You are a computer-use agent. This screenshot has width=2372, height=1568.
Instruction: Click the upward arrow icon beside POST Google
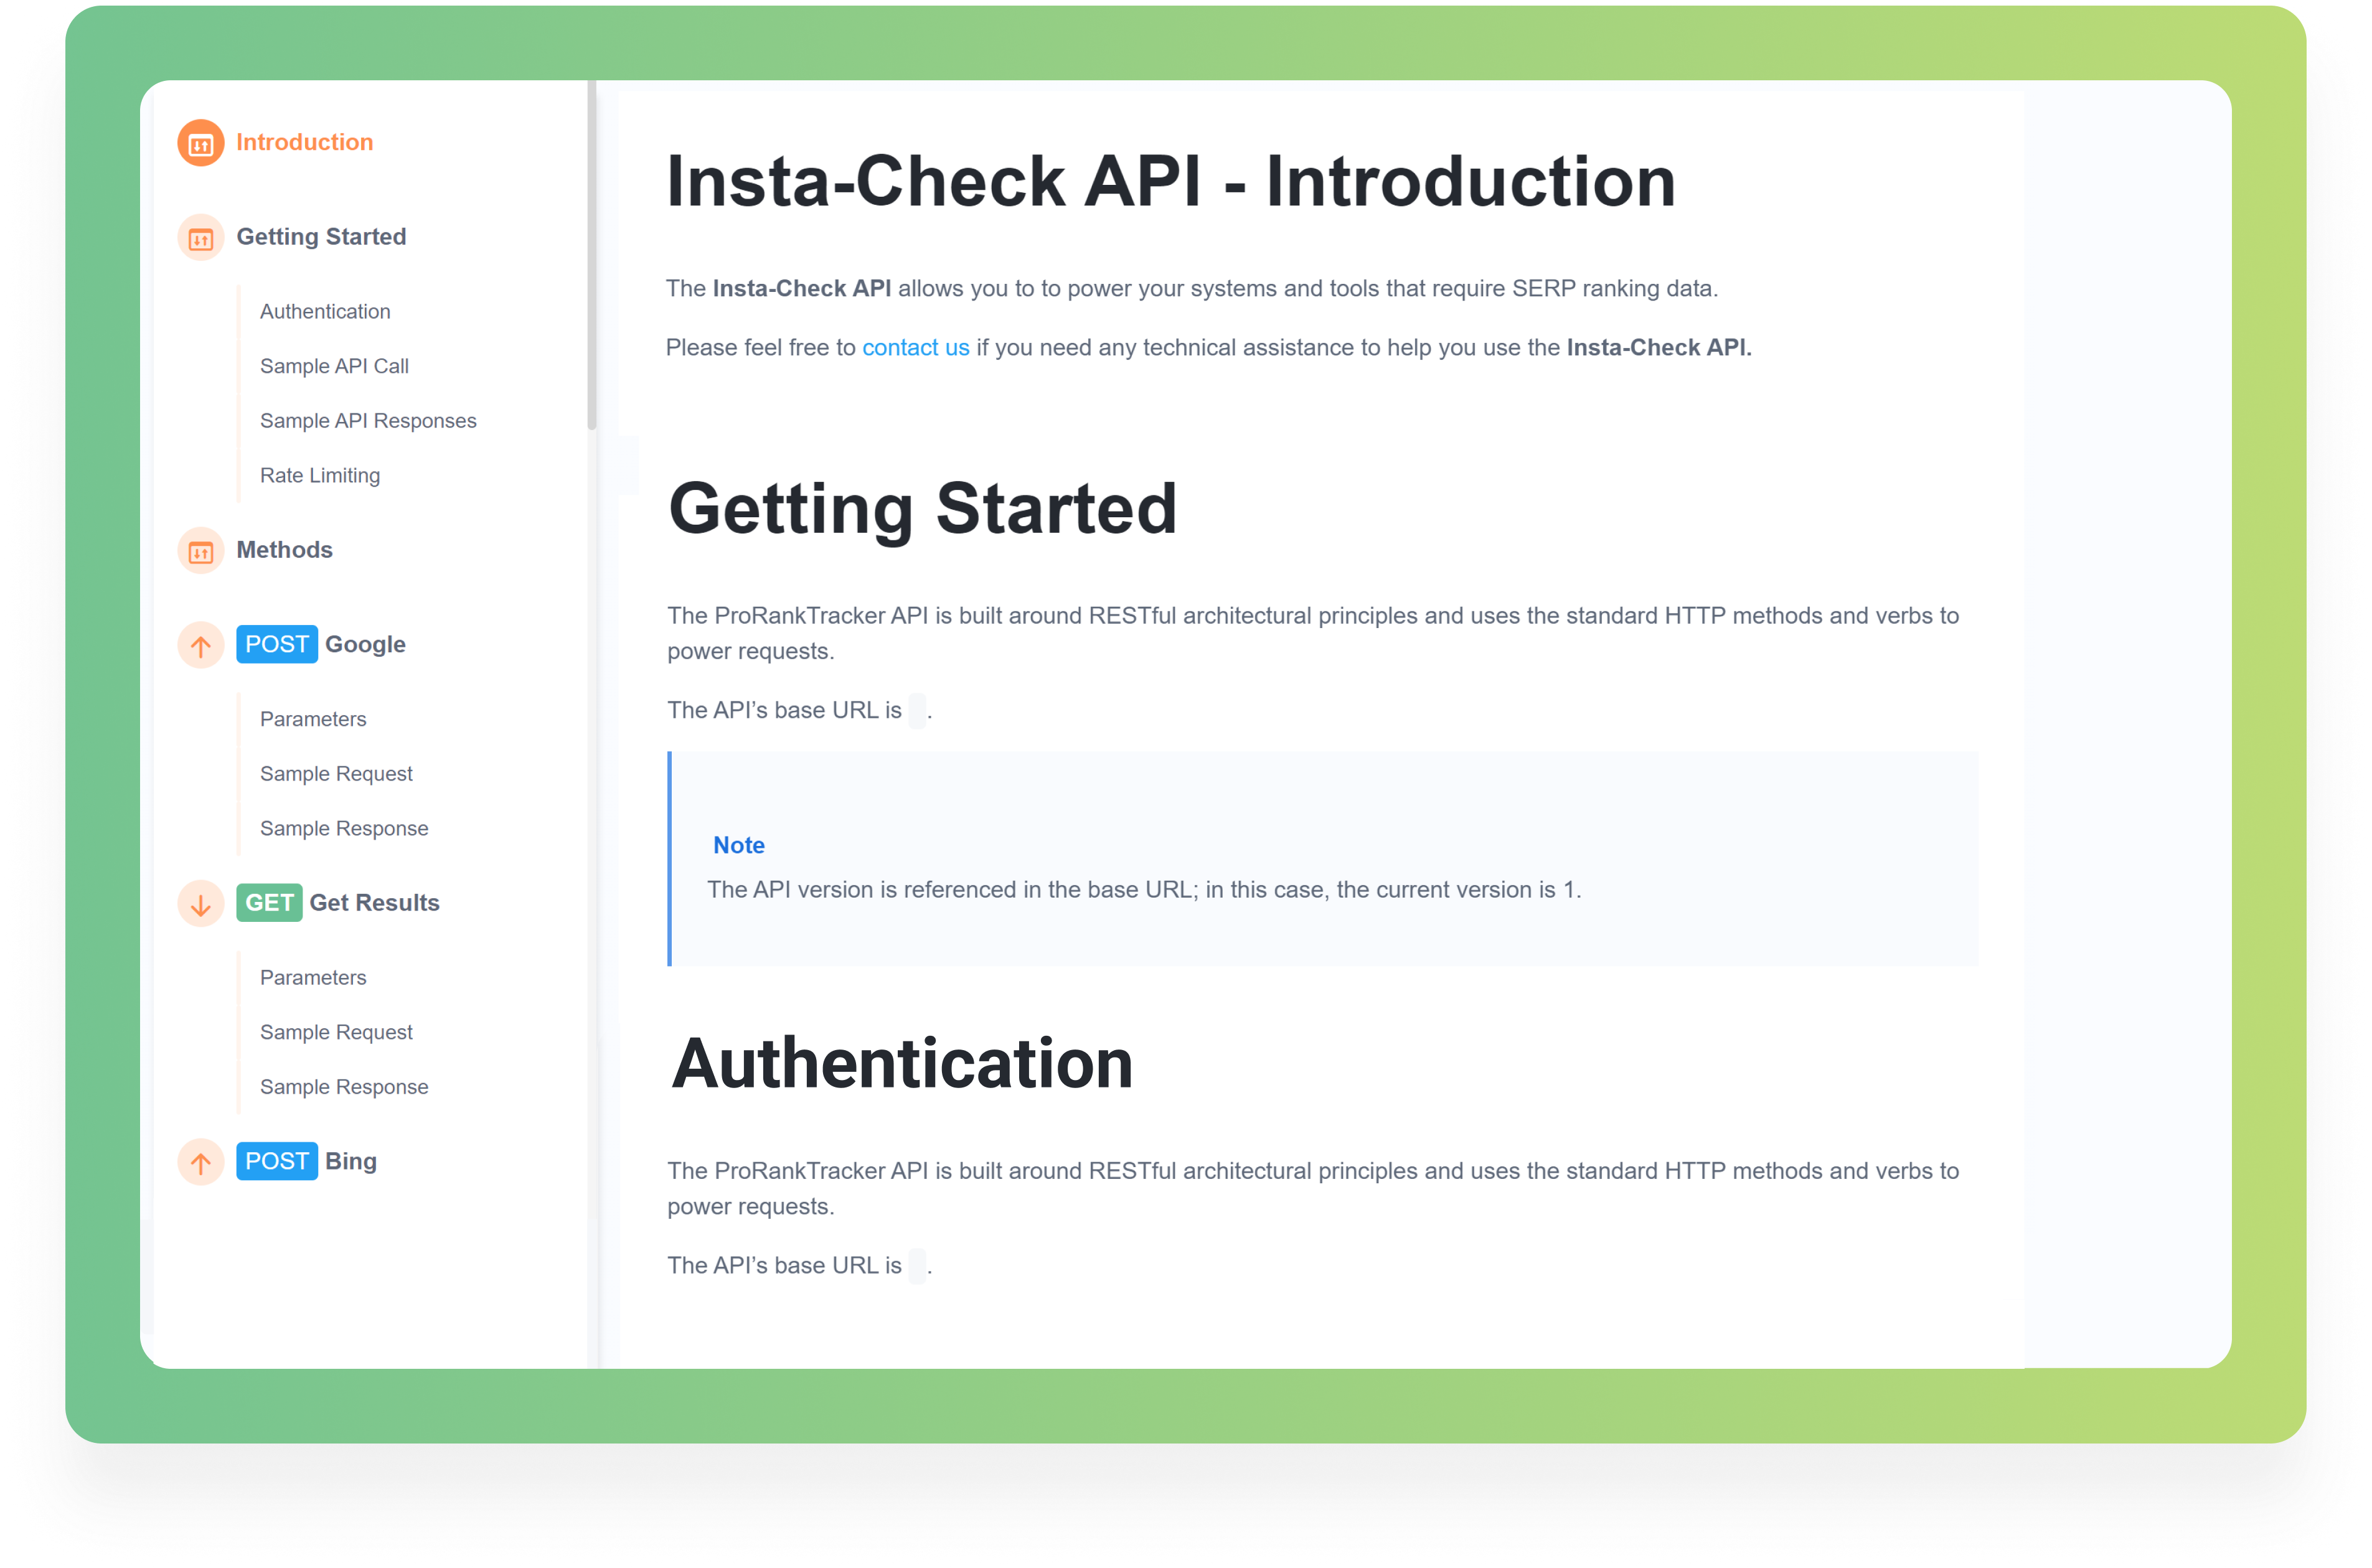pyautogui.click(x=200, y=644)
